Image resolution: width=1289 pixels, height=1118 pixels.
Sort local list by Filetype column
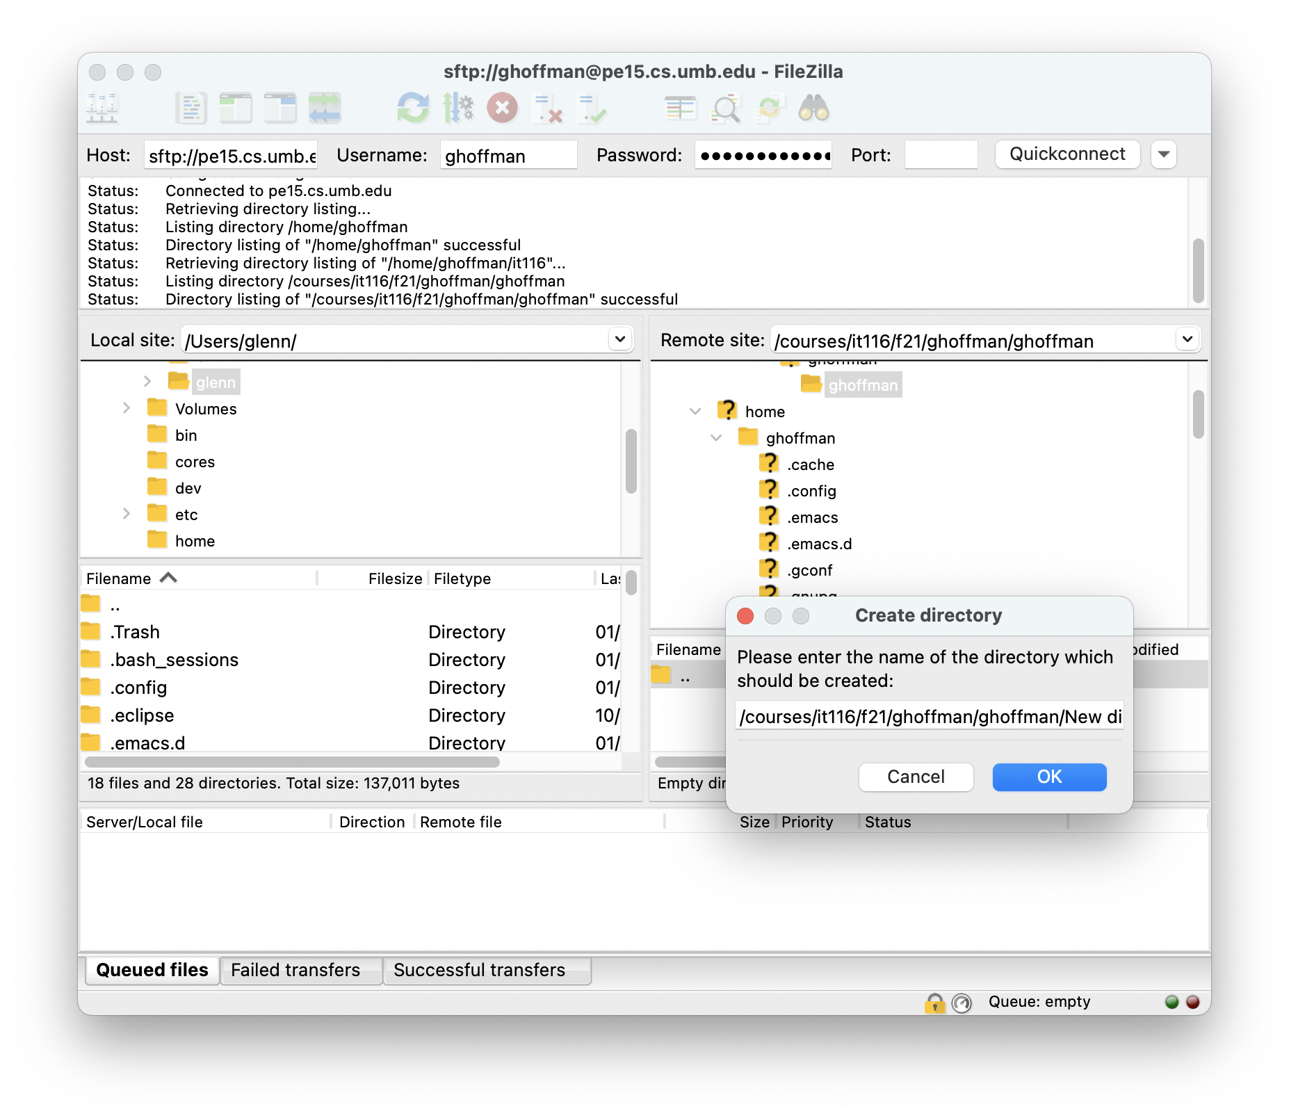tap(511, 578)
